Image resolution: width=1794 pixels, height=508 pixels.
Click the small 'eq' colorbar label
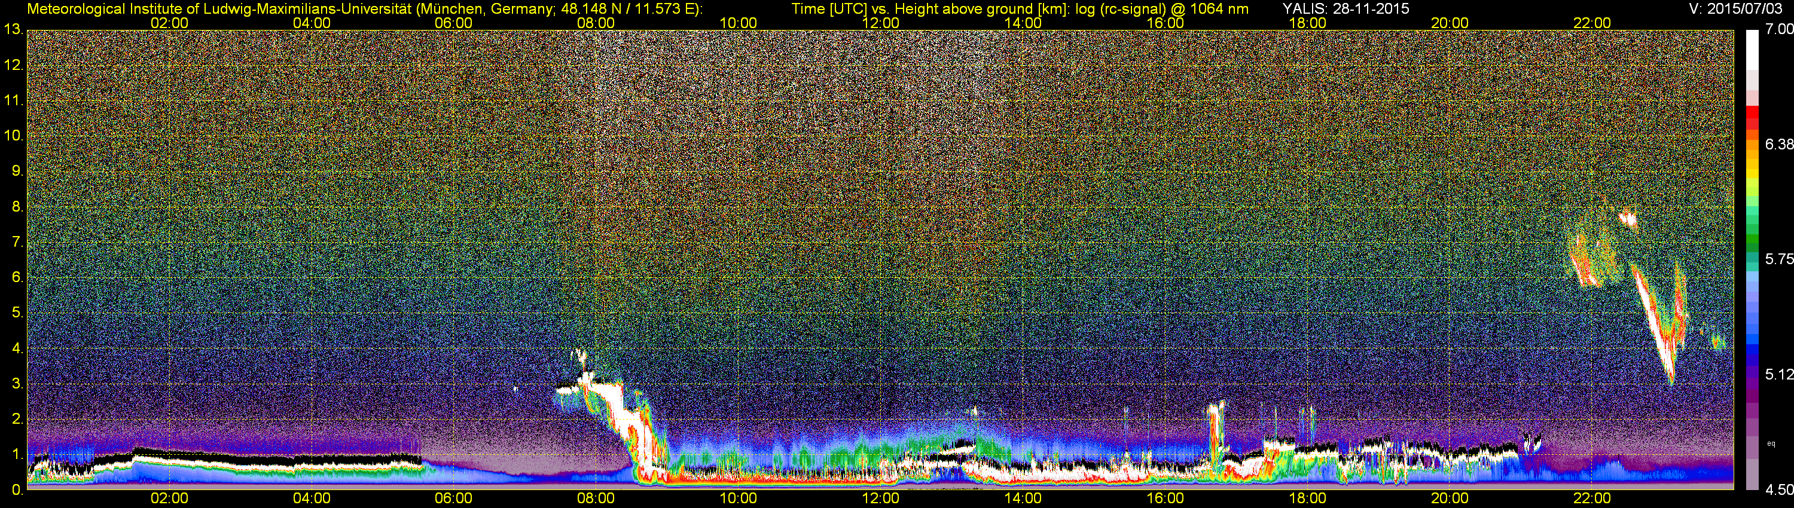1771,443
